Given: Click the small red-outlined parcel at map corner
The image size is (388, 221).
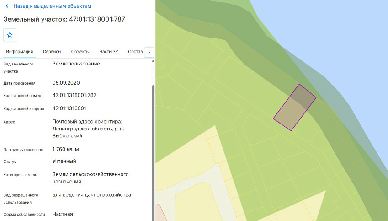Looking at the screenshot, I should click(x=159, y=213).
